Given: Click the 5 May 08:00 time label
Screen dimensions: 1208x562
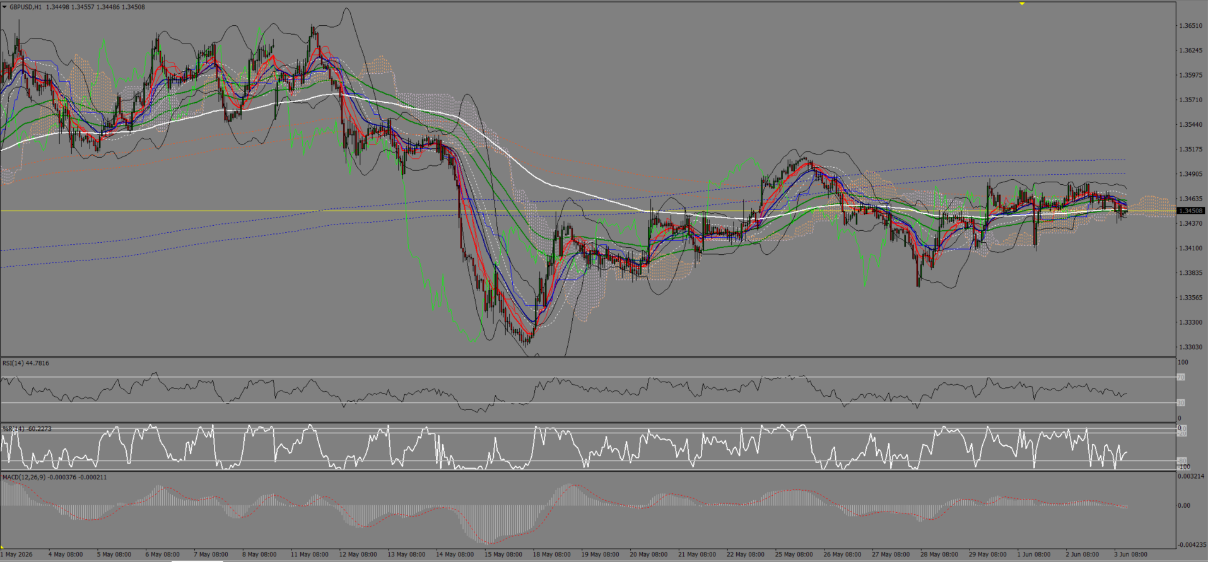Looking at the screenshot, I should tap(114, 555).
